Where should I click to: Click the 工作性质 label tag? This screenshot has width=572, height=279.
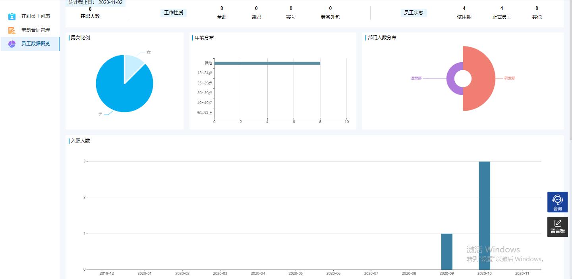(x=174, y=13)
